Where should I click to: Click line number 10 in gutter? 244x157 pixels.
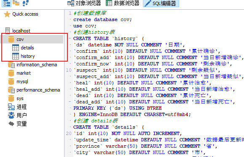click(69, 70)
